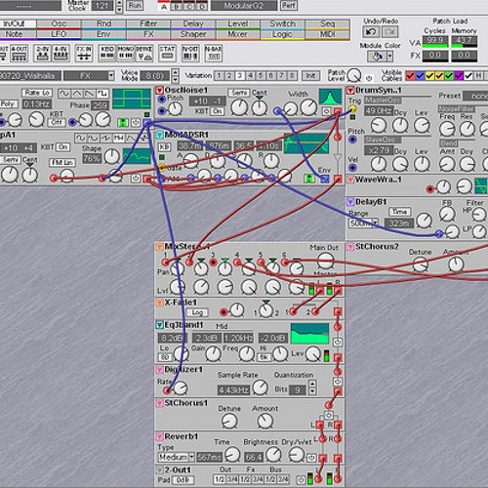Add the KBD keyboard module icon

point(107,54)
